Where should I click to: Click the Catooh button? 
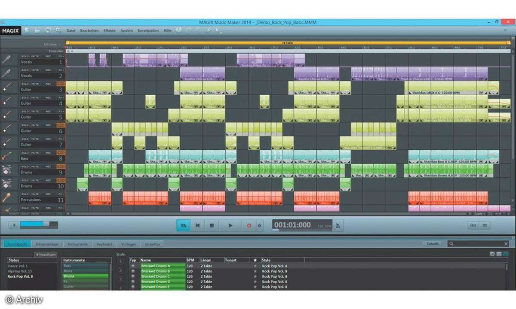tap(433, 243)
